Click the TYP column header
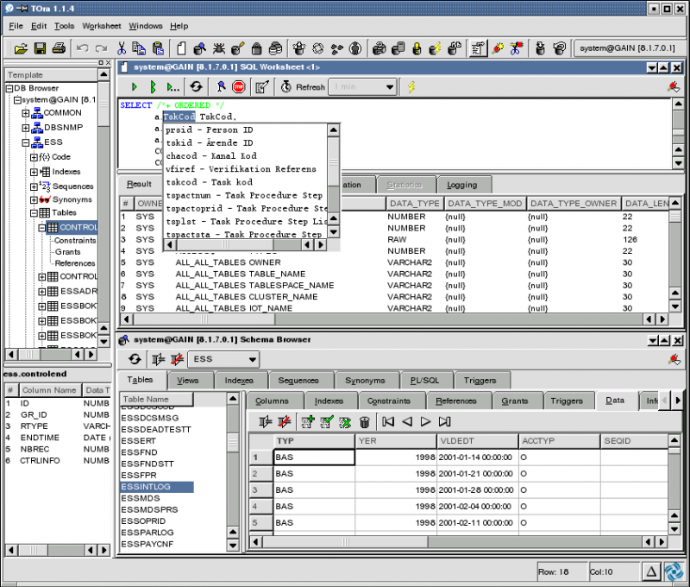The height and width of the screenshot is (587, 690). tap(314, 441)
